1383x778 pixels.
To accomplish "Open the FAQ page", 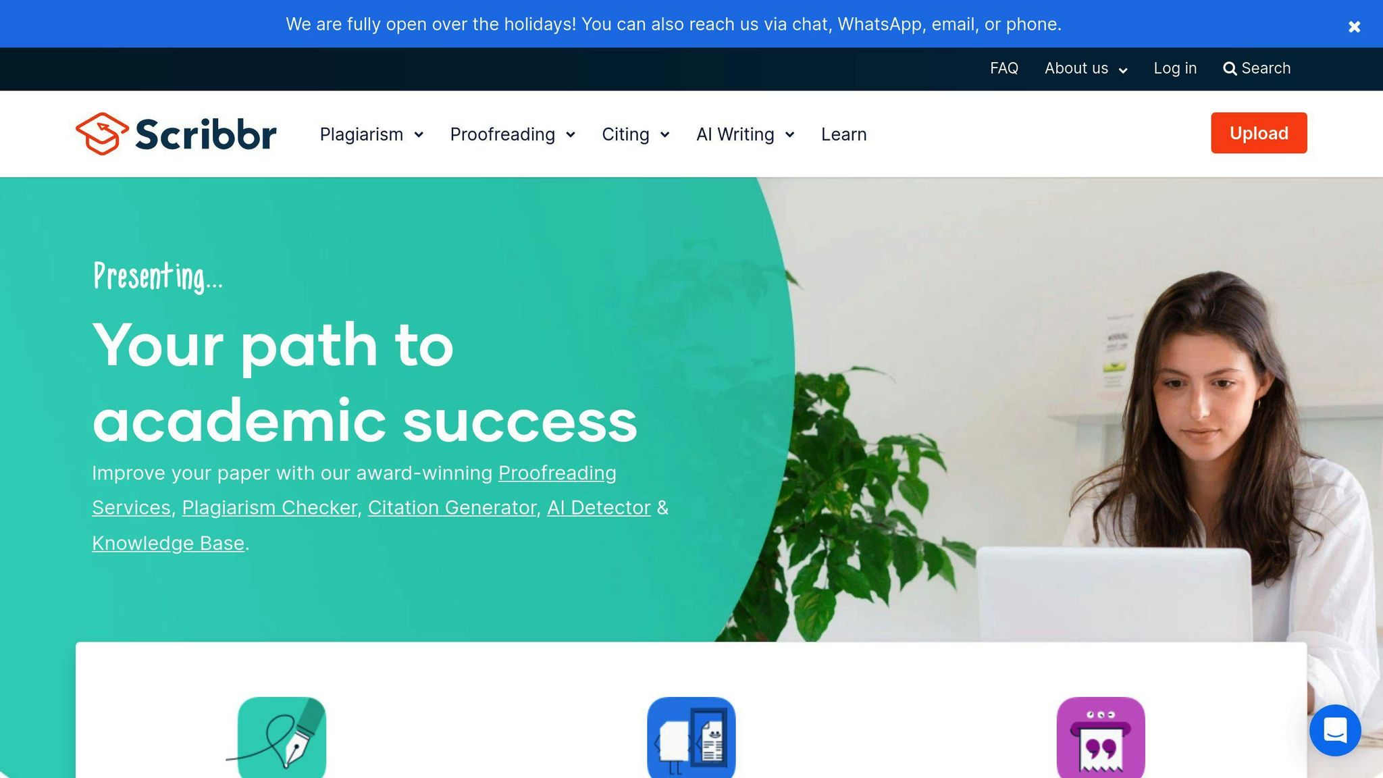I will (1004, 68).
